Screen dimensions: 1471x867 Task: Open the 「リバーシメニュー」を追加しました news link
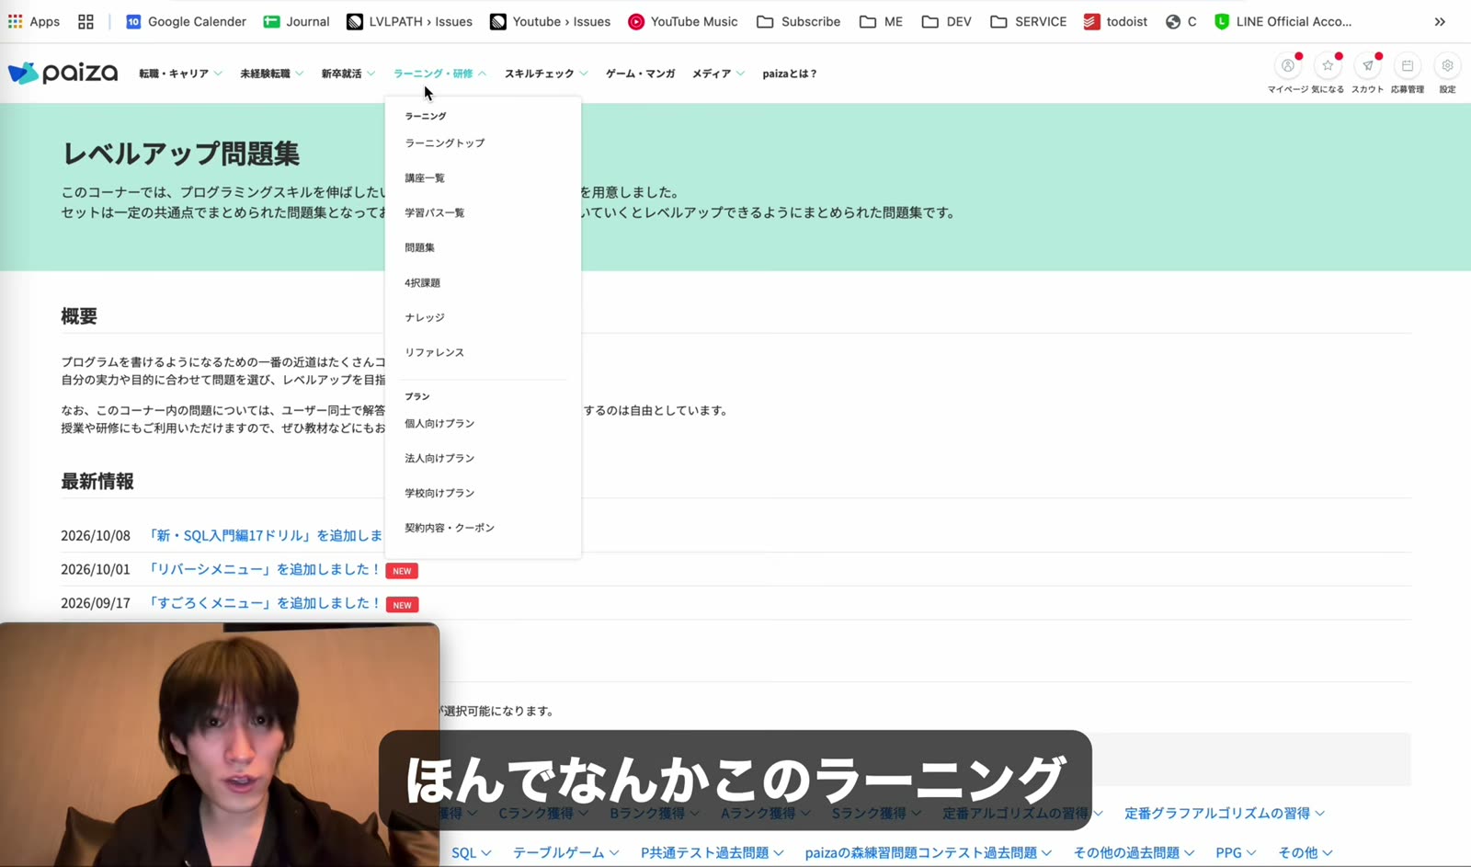[265, 570]
